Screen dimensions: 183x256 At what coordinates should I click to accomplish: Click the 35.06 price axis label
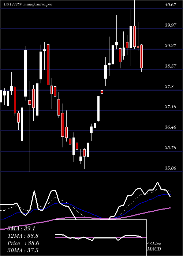click(171, 168)
